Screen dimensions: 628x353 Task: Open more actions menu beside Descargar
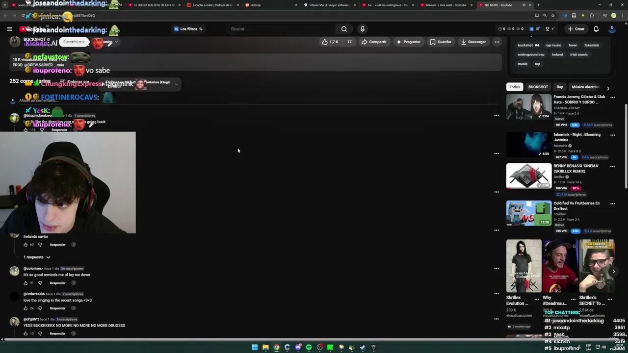coord(497,42)
